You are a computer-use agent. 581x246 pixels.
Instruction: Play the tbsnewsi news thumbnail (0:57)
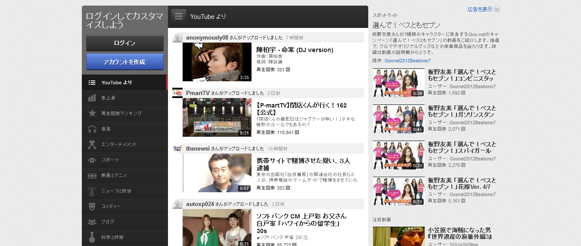[217, 173]
